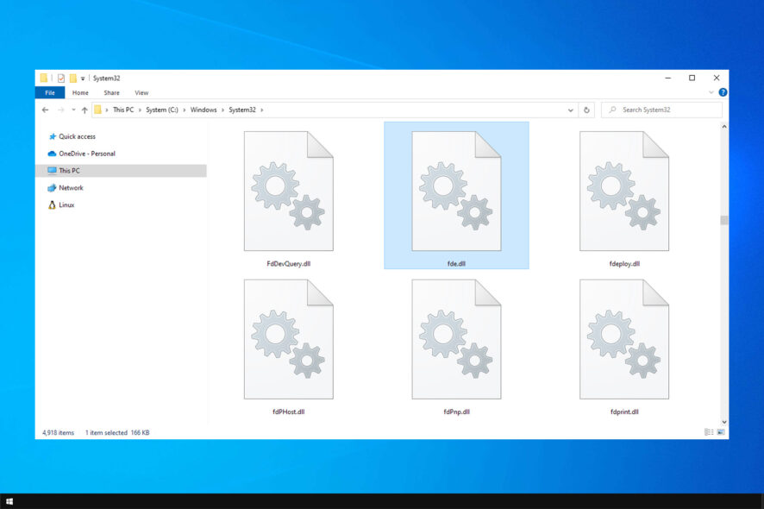Open the address bar history dropdown
The width and height of the screenshot is (764, 509).
pos(571,110)
